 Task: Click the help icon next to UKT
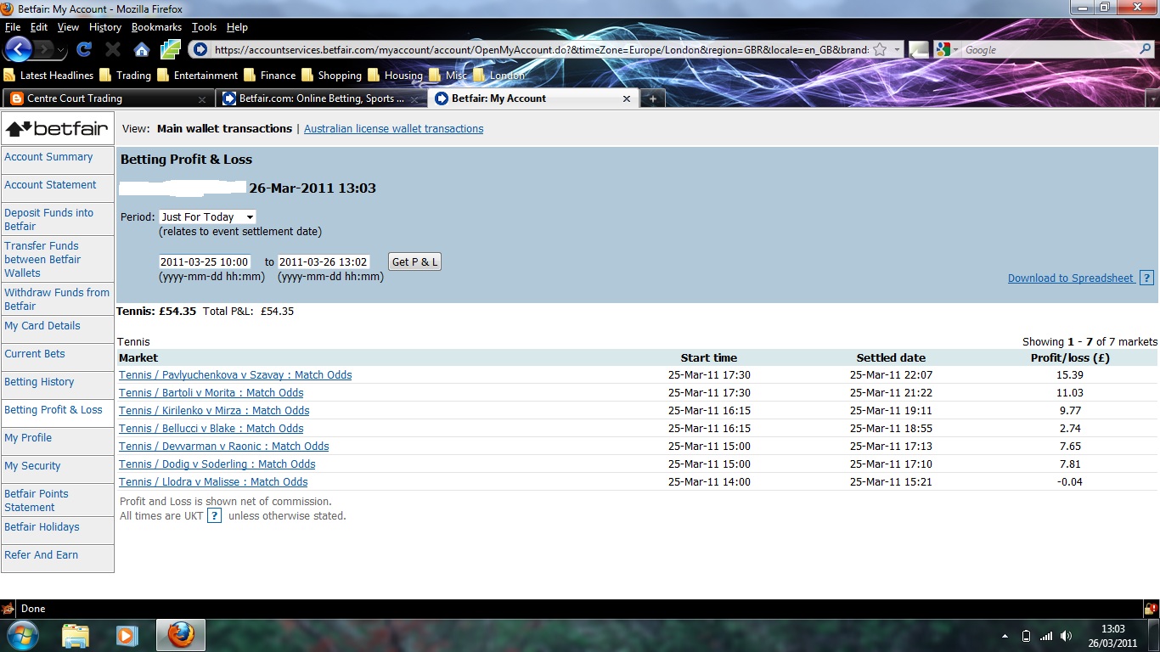point(214,515)
